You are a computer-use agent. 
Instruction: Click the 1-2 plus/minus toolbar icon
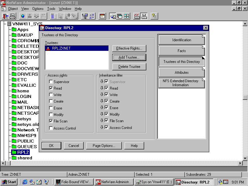coord(91,16)
